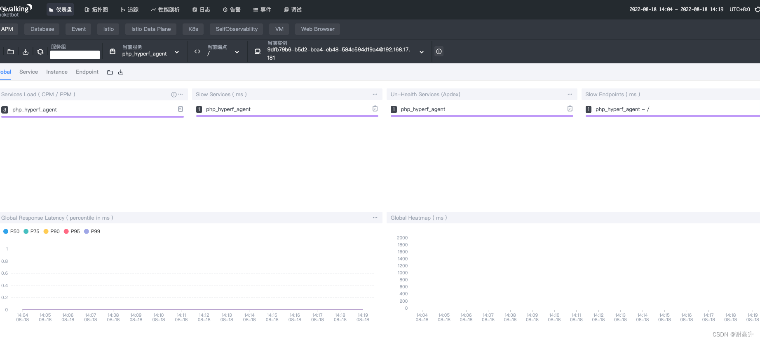Click the time range 2022-08-18 14:04 ~ 14:19
This screenshot has height=341, width=760.
pyautogui.click(x=676, y=9)
